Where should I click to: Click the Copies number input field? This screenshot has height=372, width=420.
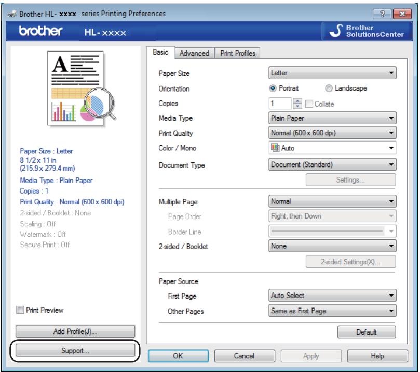(x=280, y=104)
